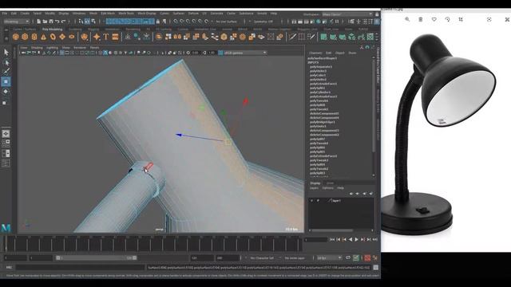Switch to the Curves / Surfaces shelf tab

25,29
